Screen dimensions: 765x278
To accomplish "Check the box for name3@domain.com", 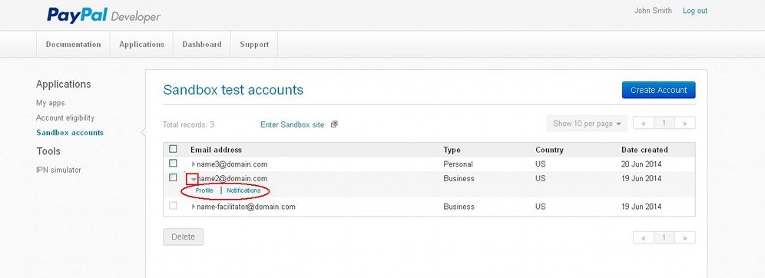I will click(173, 164).
